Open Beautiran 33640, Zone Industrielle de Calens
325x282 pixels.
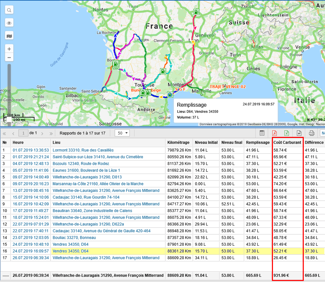tap(92, 211)
